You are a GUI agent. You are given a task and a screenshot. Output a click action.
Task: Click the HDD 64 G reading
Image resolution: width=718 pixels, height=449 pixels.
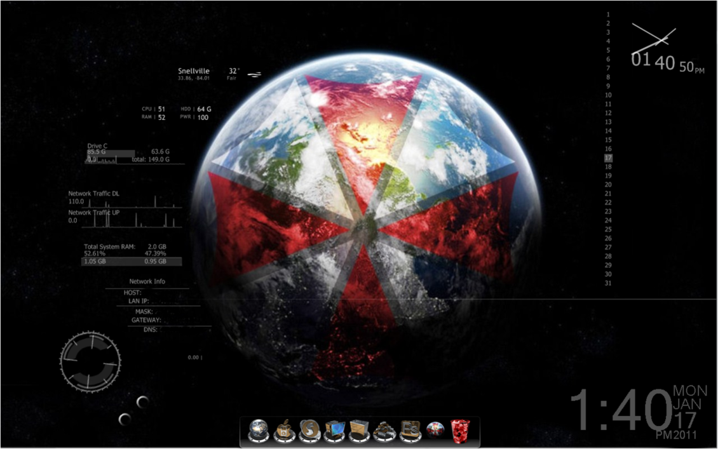pyautogui.click(x=196, y=109)
